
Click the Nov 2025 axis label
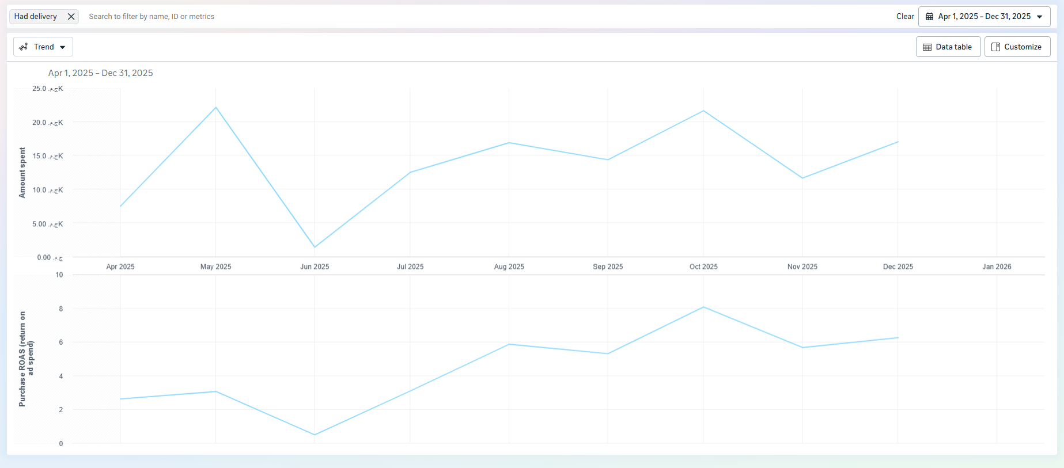click(x=802, y=267)
